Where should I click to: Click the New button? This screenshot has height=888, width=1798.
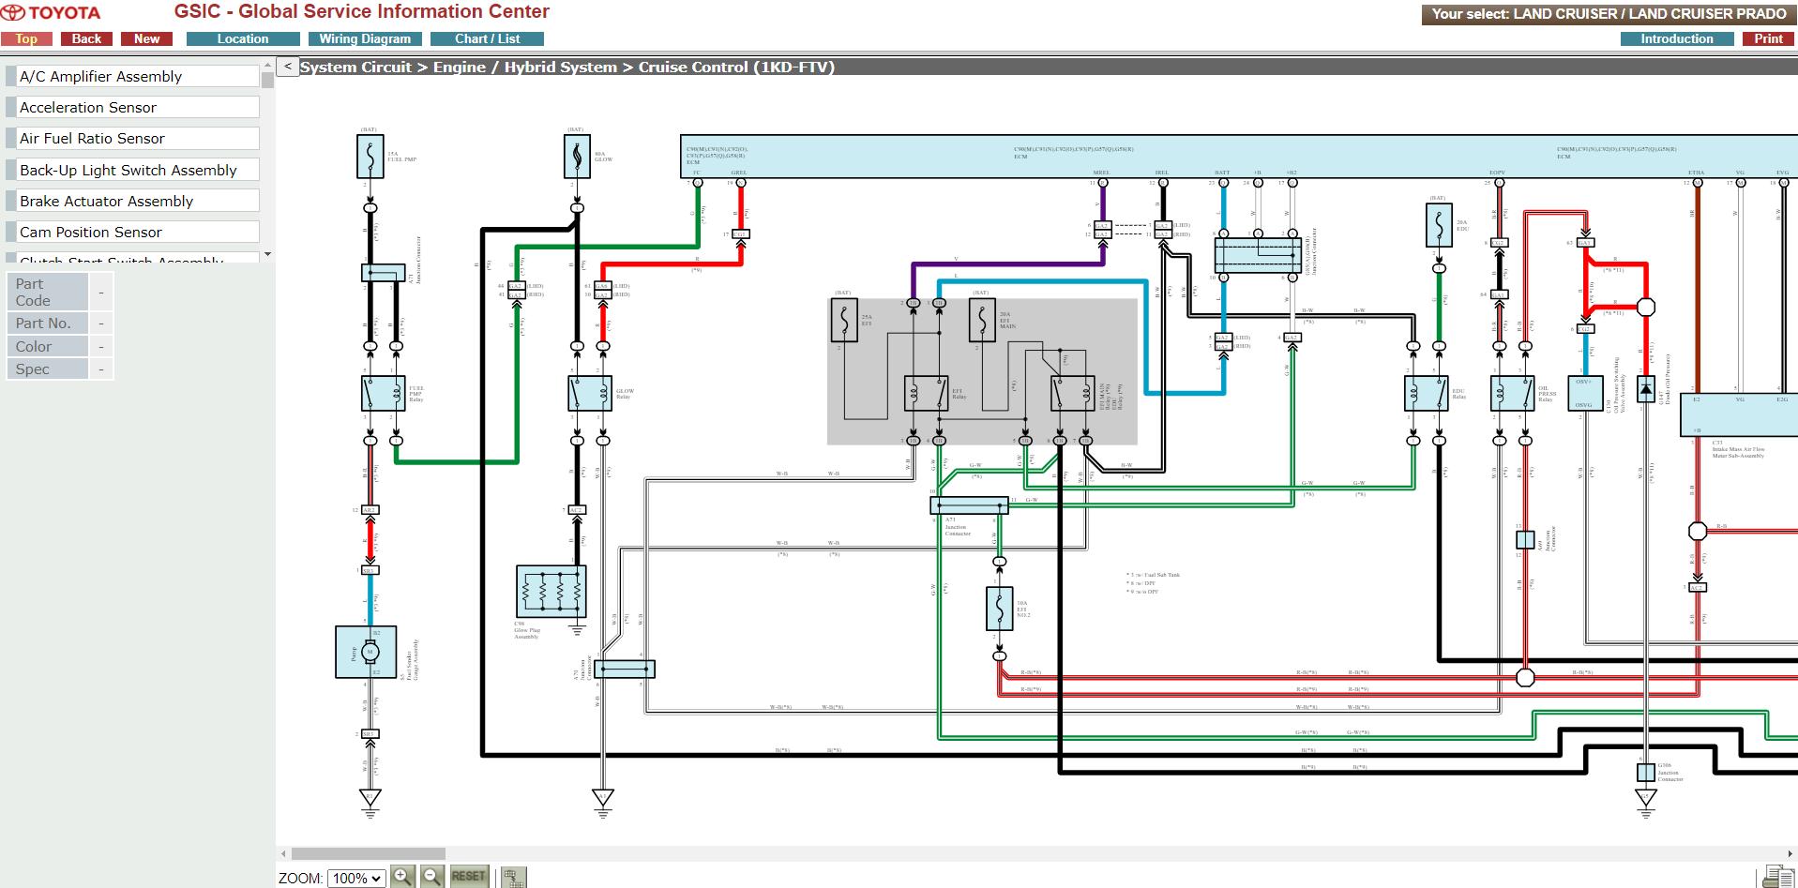click(x=146, y=38)
